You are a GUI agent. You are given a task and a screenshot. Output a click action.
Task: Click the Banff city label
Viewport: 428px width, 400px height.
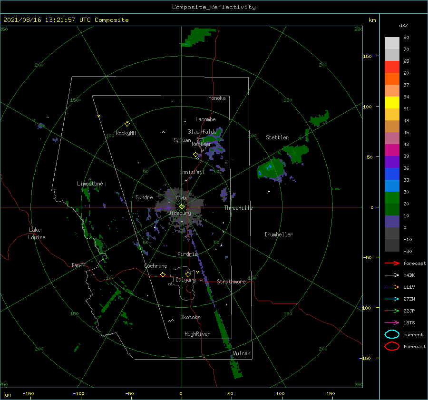pyautogui.click(x=78, y=265)
